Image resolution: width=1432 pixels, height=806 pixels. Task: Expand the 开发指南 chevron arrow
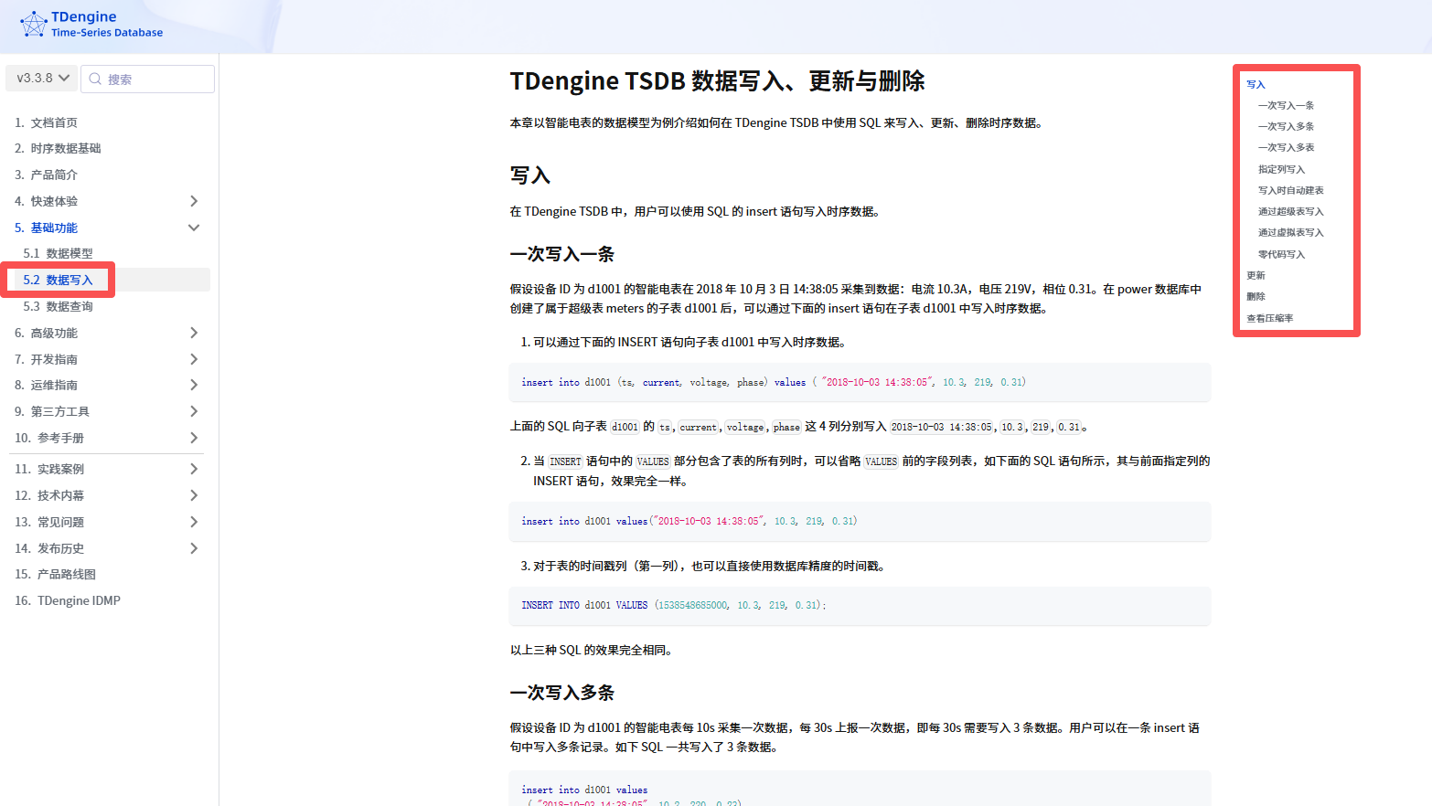coord(194,359)
